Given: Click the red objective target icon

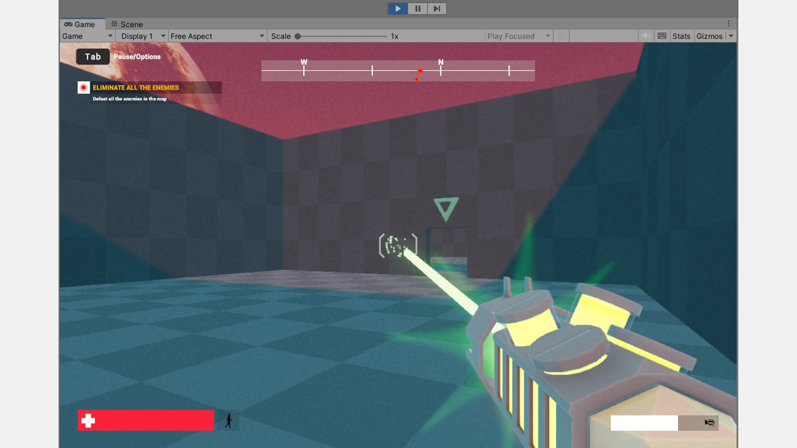Looking at the screenshot, I should tap(83, 87).
